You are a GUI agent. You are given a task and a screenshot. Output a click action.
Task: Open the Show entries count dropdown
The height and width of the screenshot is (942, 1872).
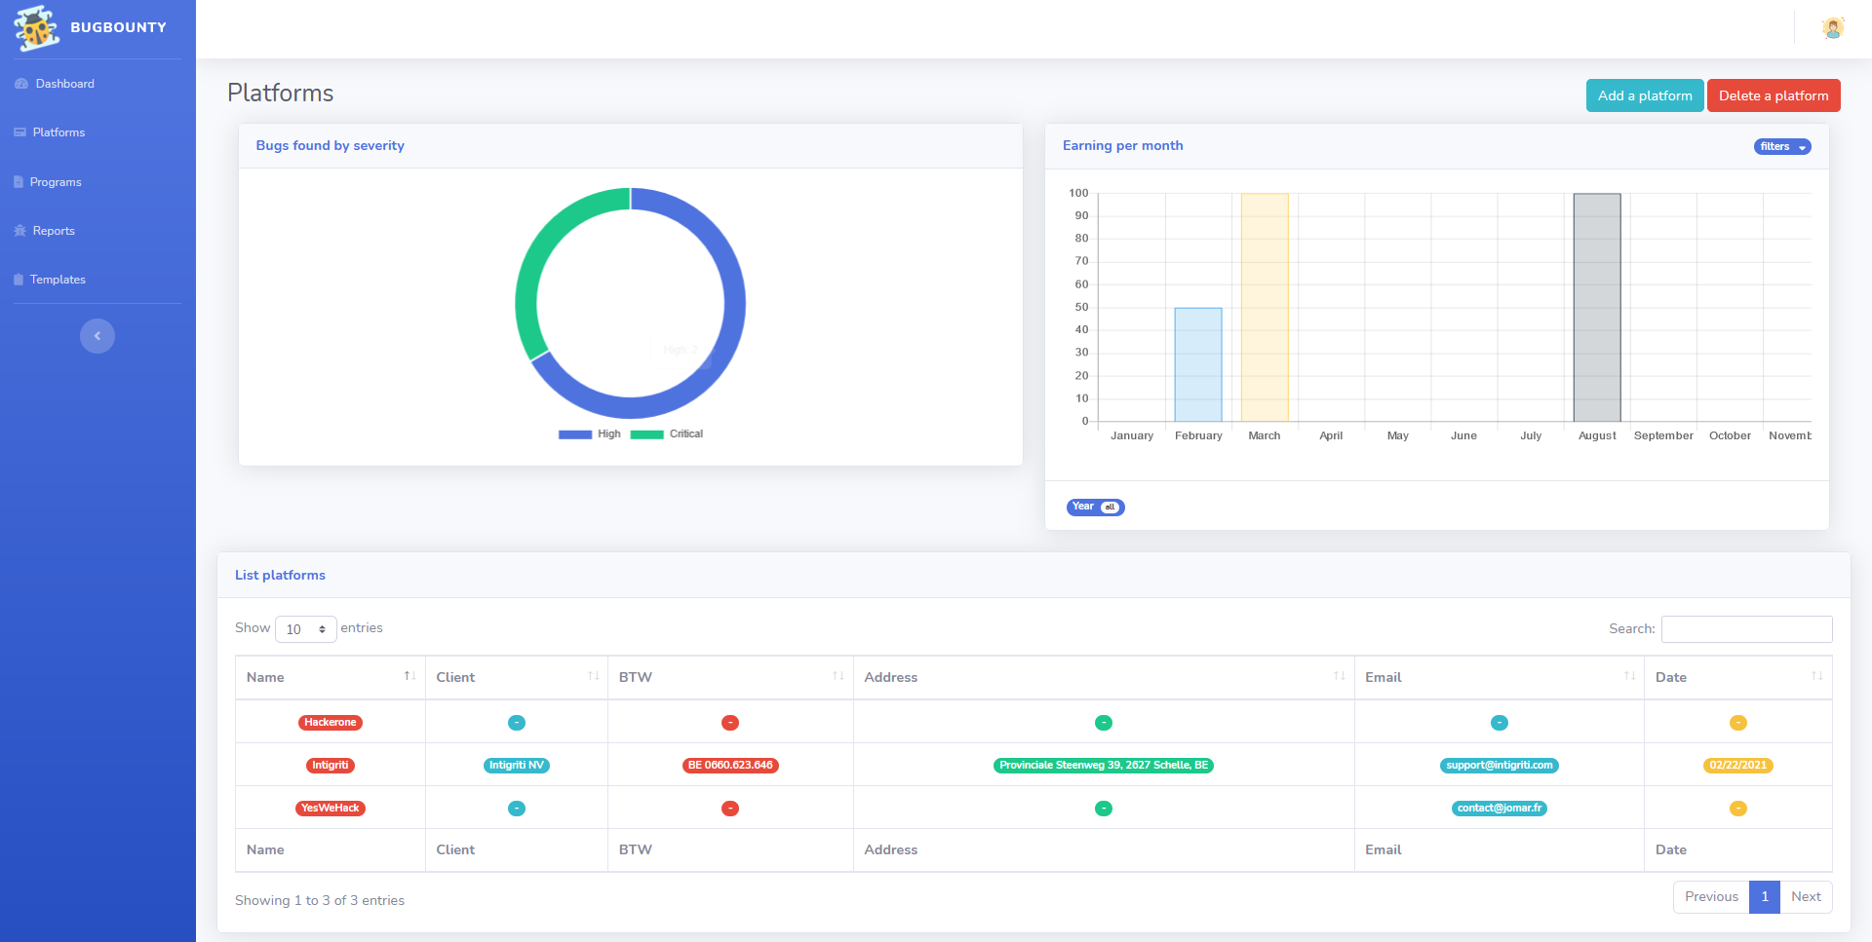pyautogui.click(x=306, y=629)
